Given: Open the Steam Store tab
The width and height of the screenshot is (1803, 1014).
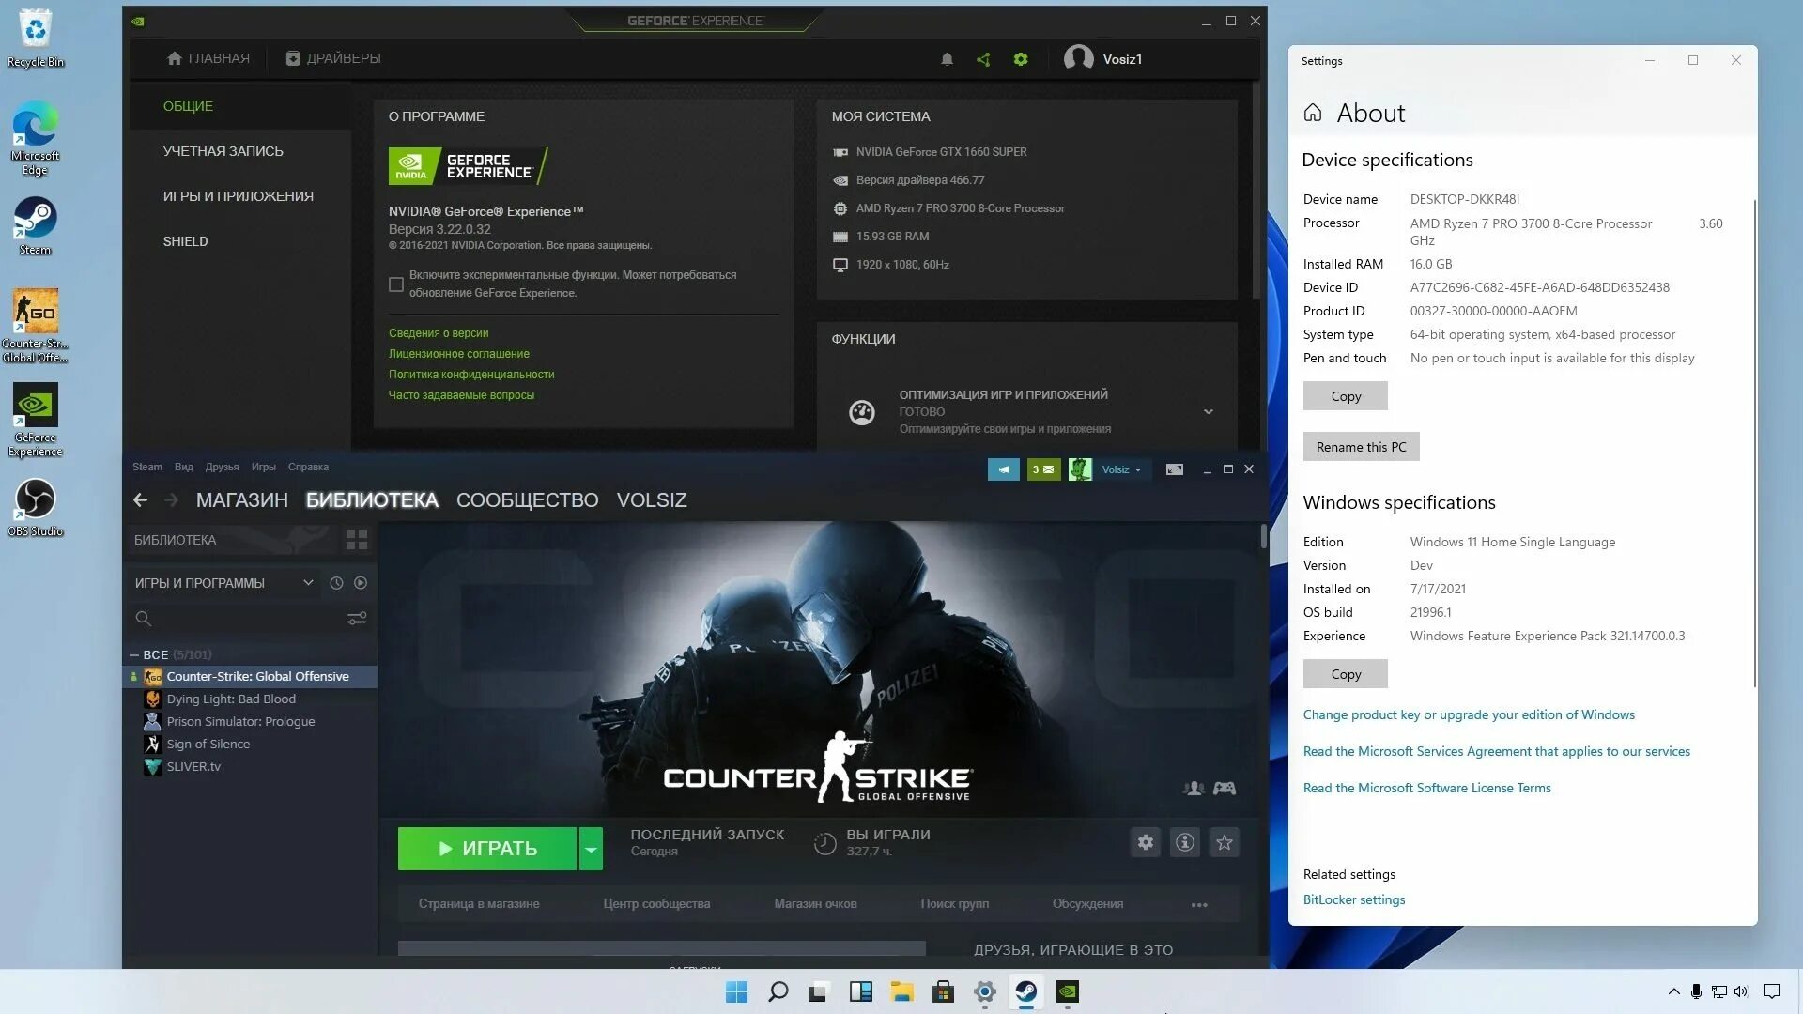Looking at the screenshot, I should (x=241, y=500).
